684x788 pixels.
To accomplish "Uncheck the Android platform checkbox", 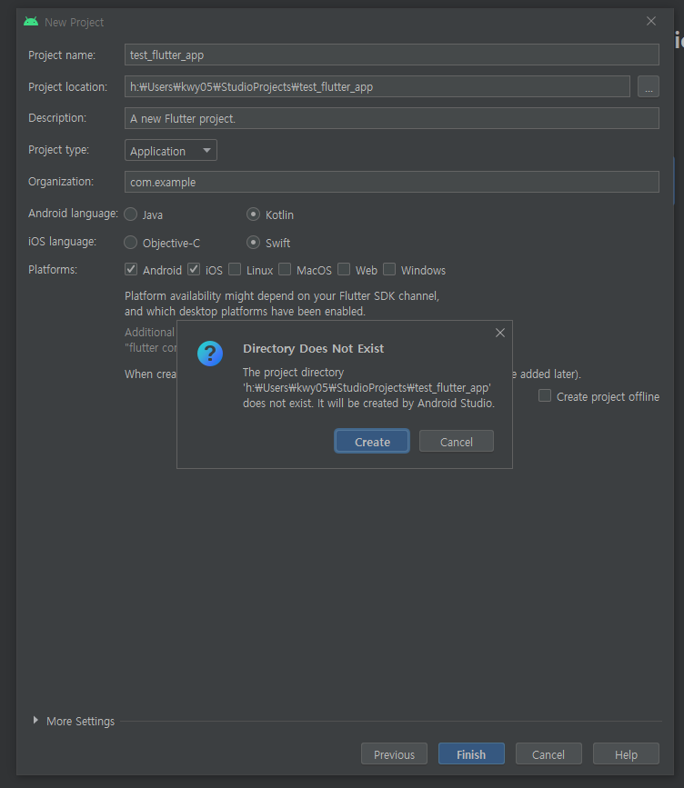I will click(x=131, y=269).
